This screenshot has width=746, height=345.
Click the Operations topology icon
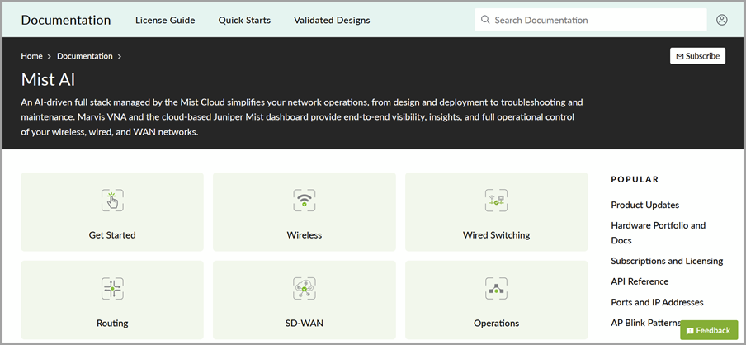pos(496,288)
